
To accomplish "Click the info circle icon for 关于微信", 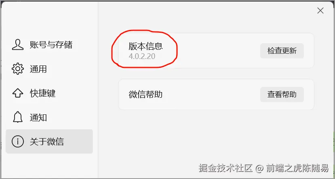I will click(x=18, y=141).
